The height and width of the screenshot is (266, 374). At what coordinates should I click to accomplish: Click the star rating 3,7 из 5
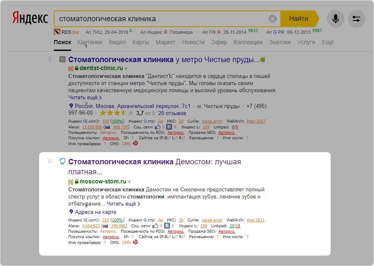(127, 113)
